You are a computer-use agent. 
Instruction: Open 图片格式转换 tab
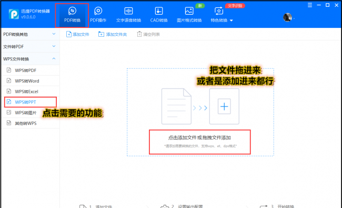point(189,15)
